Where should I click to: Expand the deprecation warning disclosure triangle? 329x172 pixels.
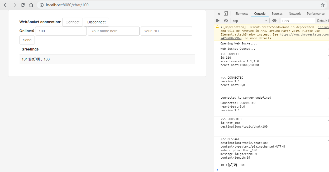[x=222, y=27]
